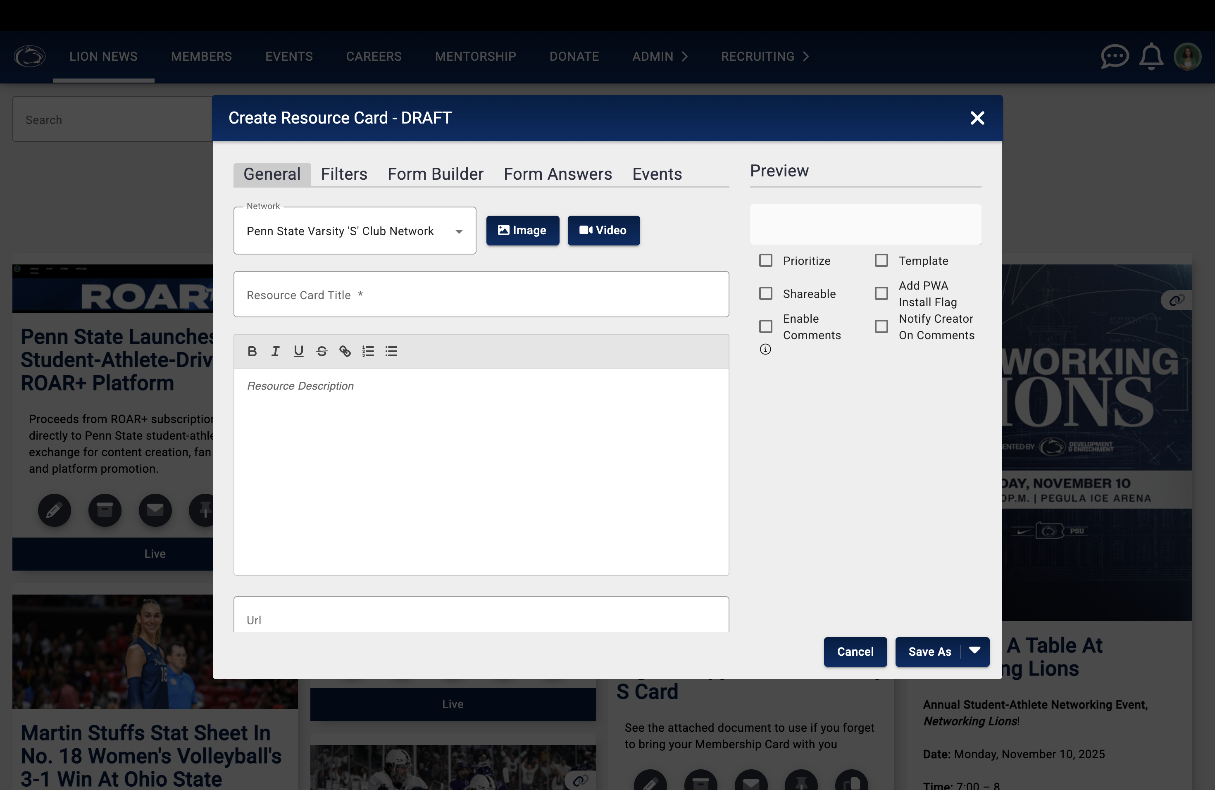
Task: Insert a hyperlink via link icon
Action: [x=345, y=351]
